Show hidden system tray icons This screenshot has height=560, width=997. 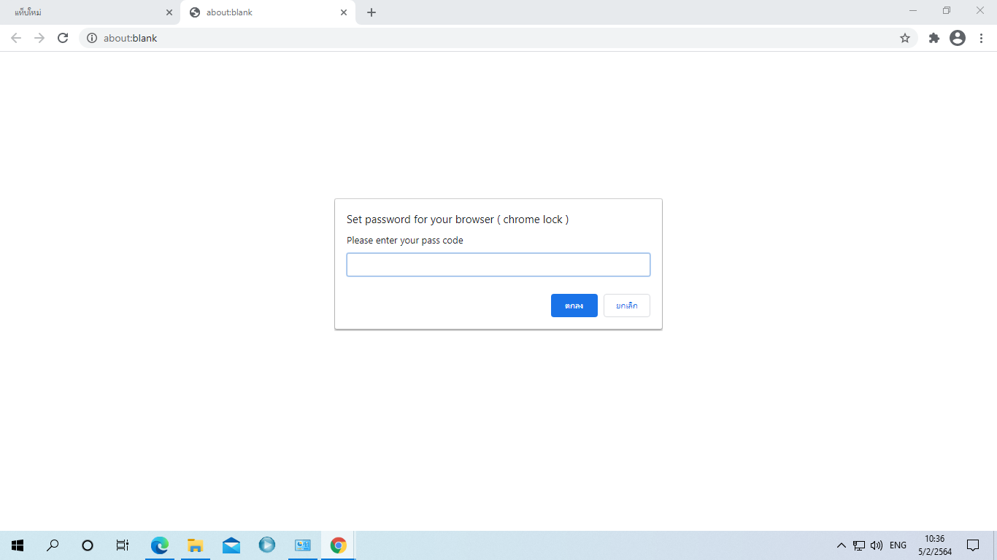[842, 545]
